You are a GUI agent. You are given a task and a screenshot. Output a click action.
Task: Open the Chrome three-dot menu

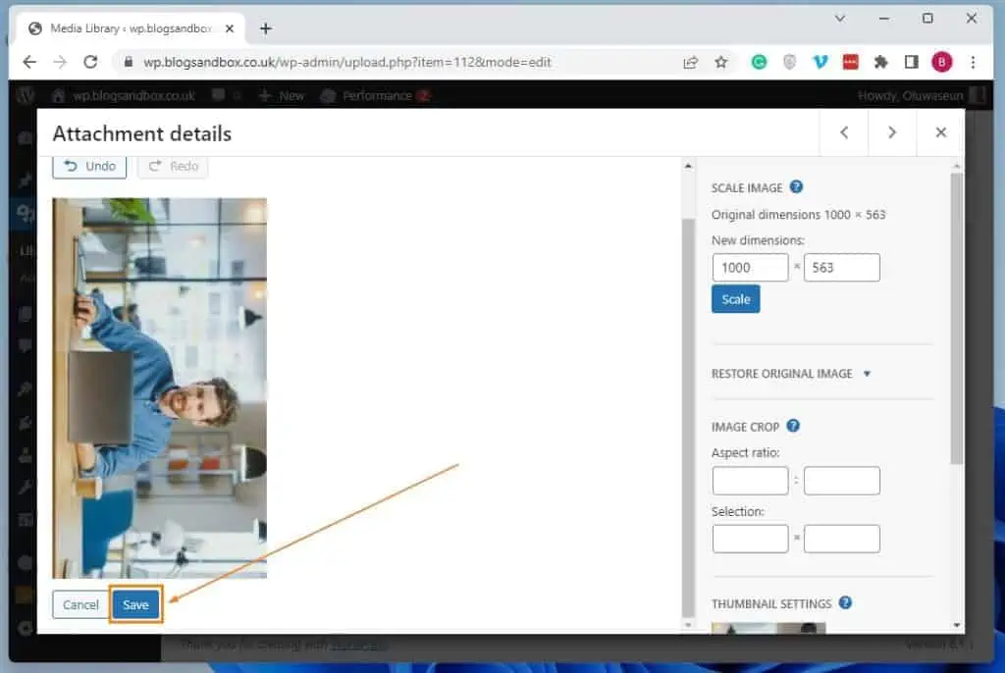[x=973, y=62]
